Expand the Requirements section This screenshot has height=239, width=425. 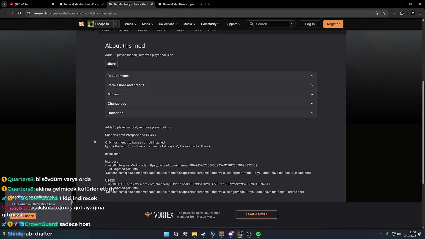click(x=211, y=76)
